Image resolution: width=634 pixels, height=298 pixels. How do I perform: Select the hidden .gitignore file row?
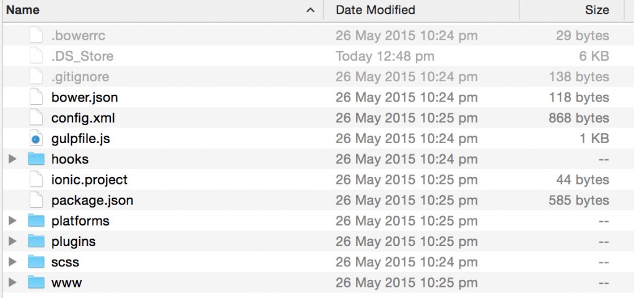pyautogui.click(x=80, y=77)
